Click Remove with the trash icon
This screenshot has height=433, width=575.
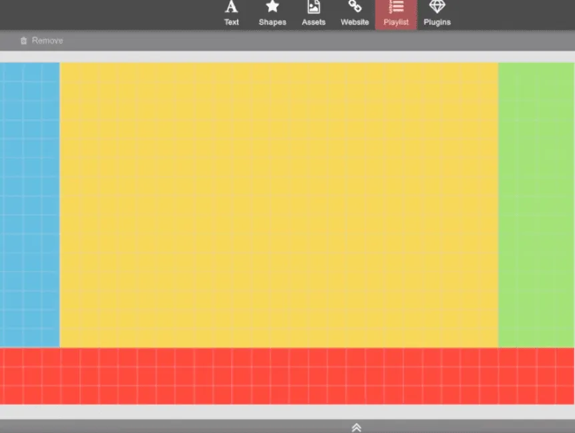(x=42, y=41)
